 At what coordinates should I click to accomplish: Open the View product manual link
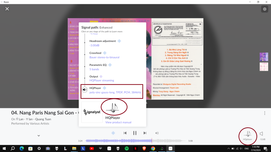click(118, 122)
